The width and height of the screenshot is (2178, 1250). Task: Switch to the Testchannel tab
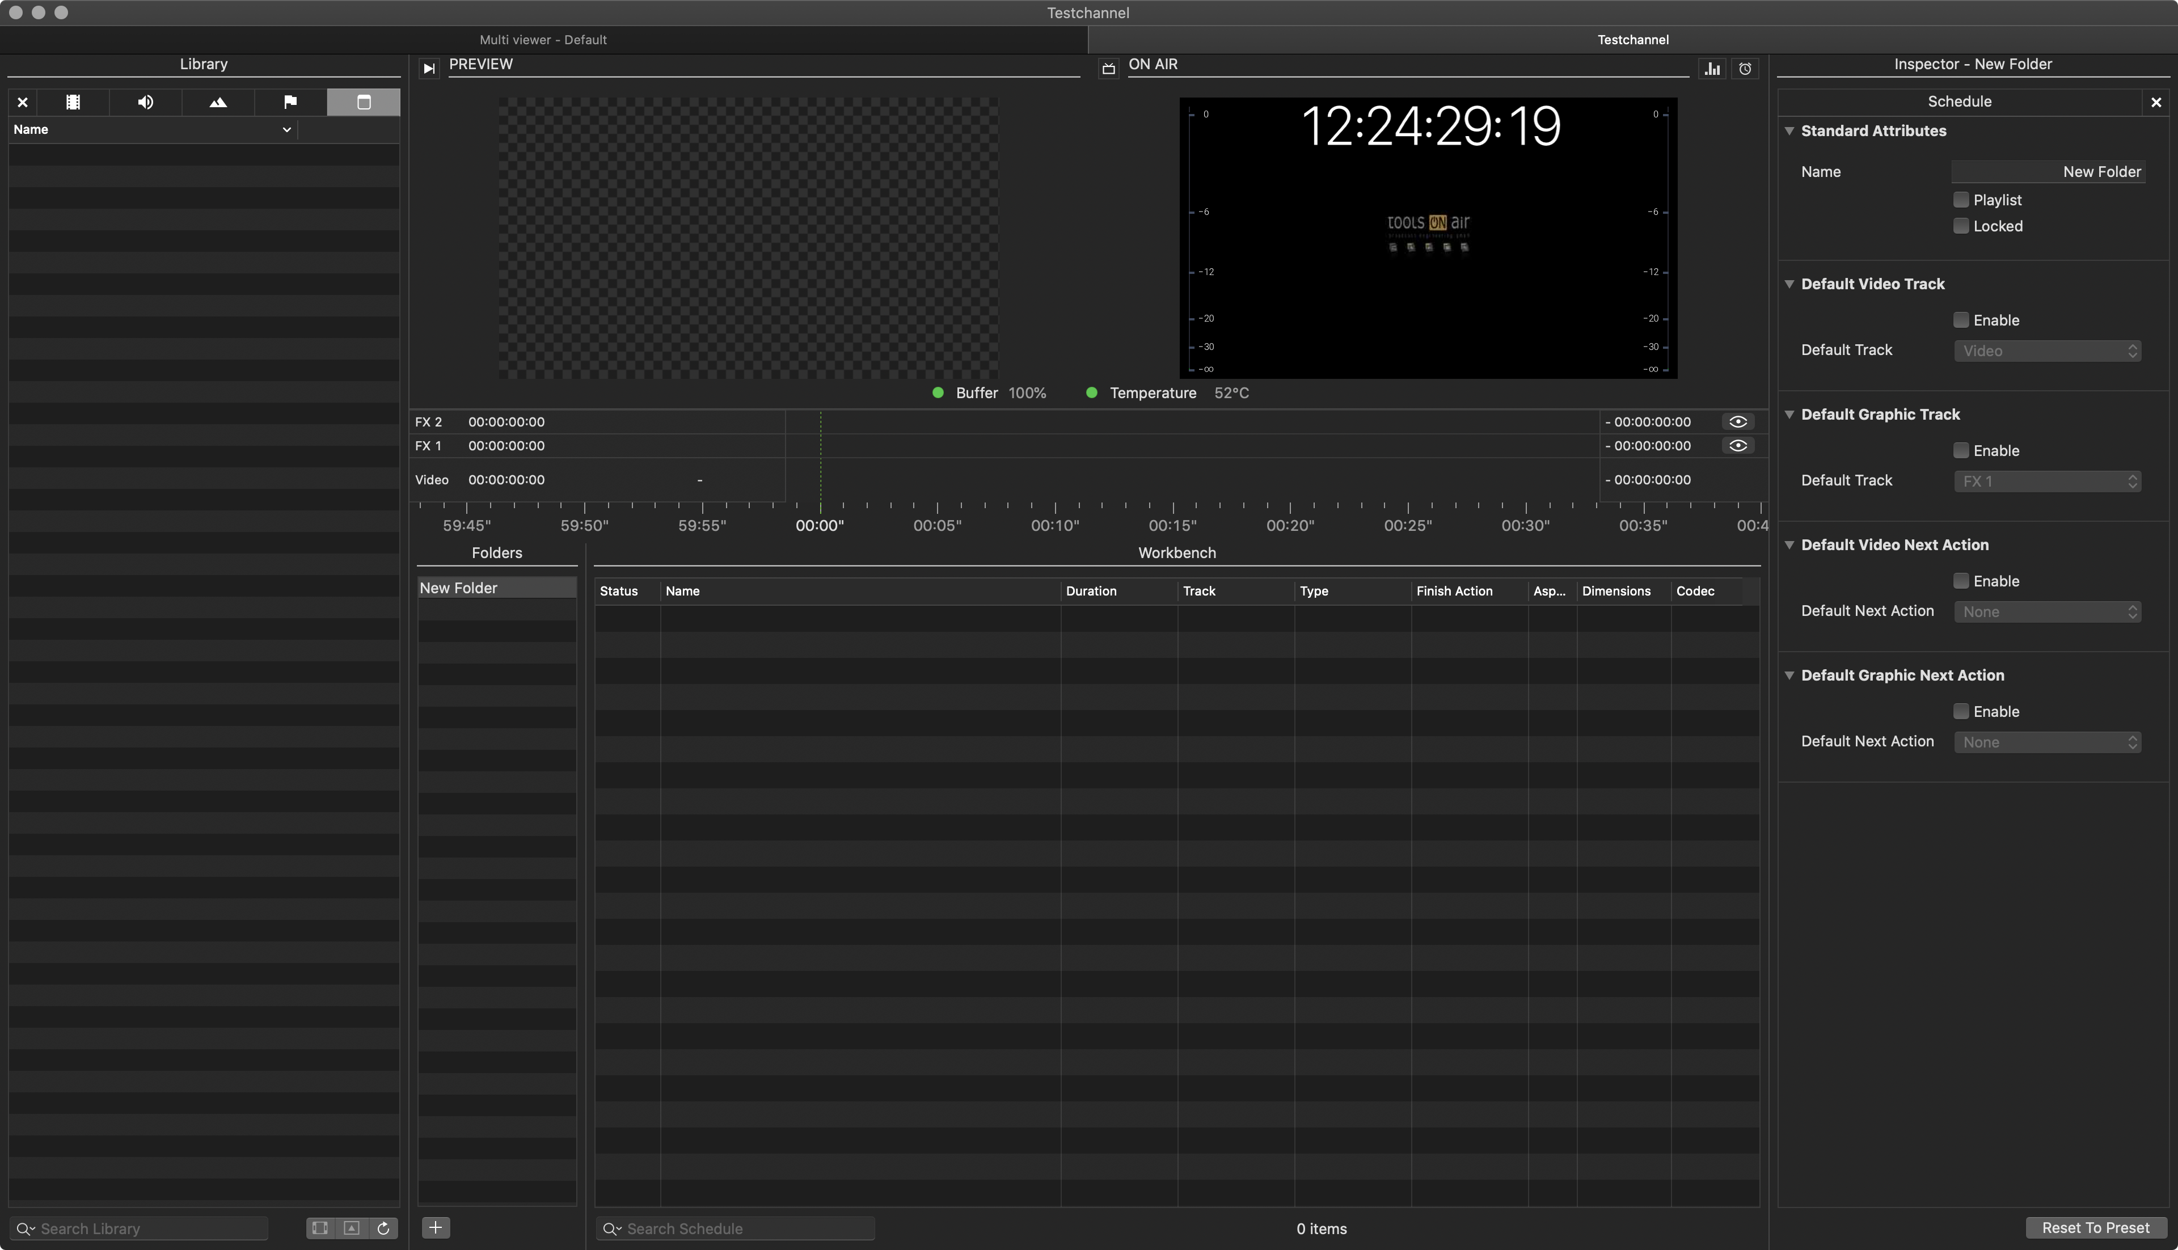click(1633, 40)
